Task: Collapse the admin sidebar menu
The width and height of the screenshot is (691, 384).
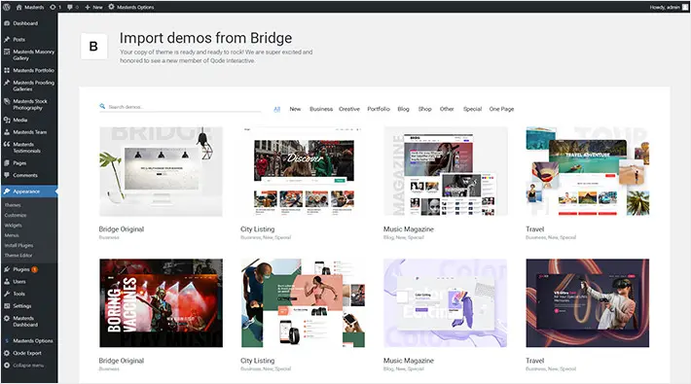Action: pos(29,366)
